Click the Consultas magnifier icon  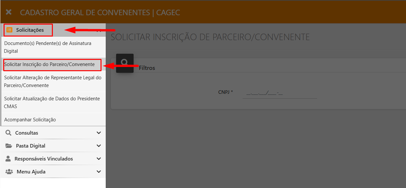pos(9,133)
